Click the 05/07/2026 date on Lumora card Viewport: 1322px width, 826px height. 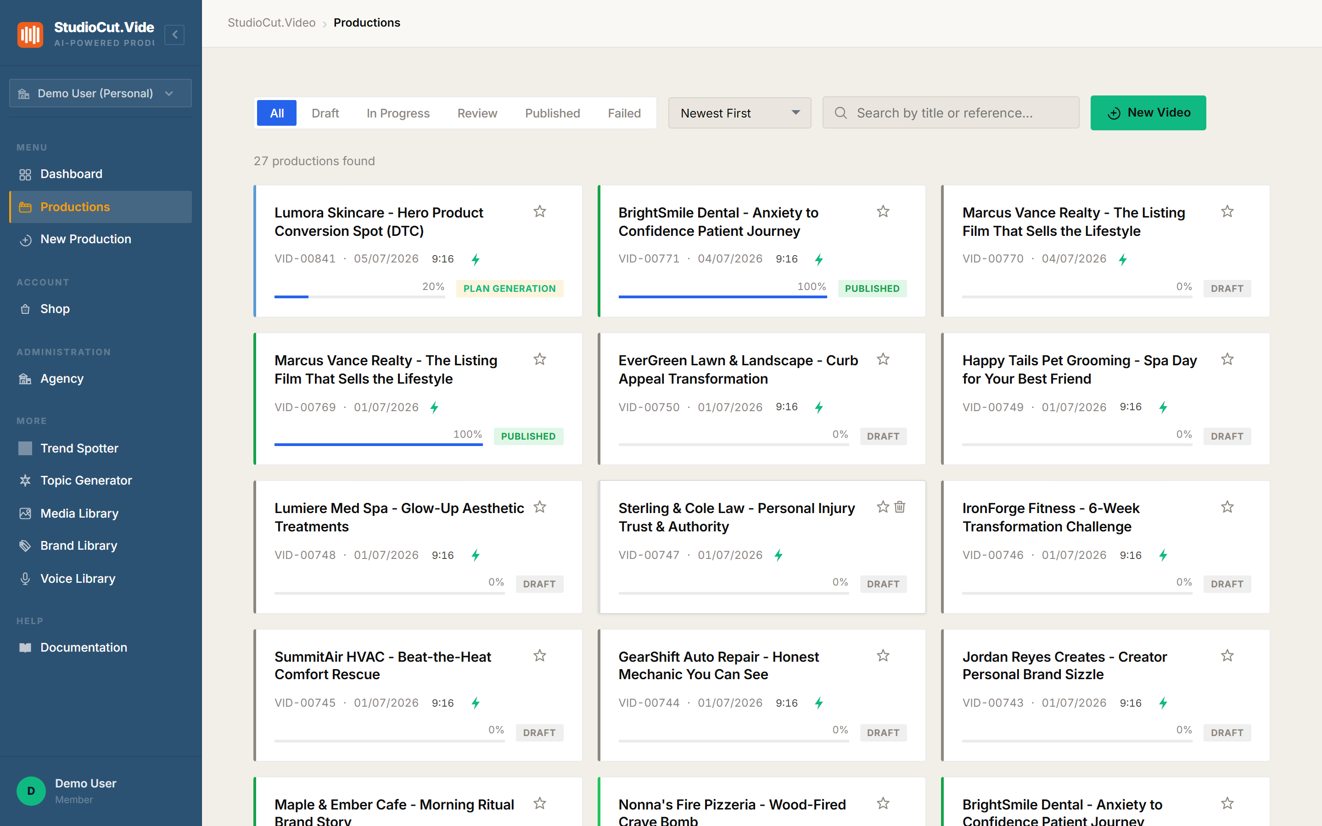386,259
